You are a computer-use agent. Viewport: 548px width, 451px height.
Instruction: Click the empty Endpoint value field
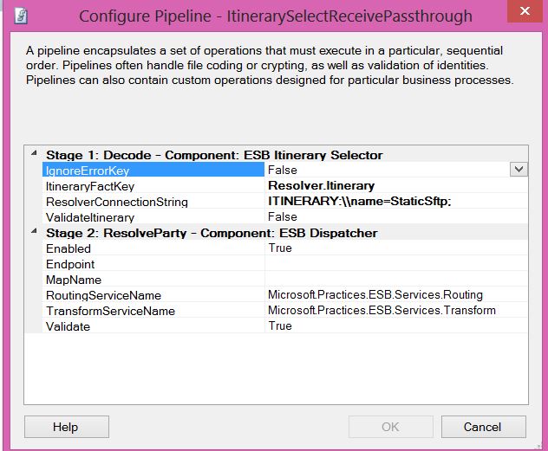(395, 263)
